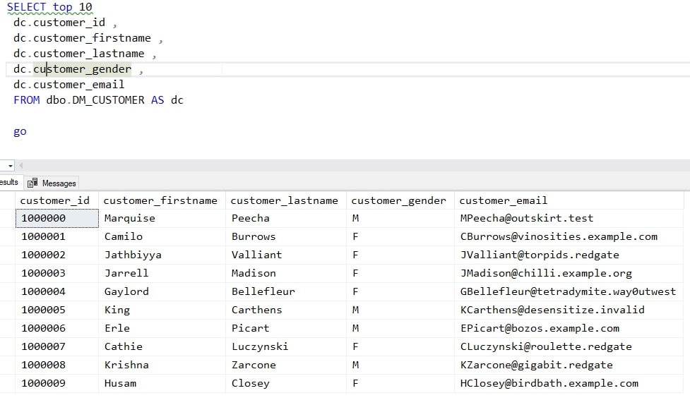This screenshot has width=690, height=405.
Task: Click cell with customer id 1000004
Action: pos(56,291)
